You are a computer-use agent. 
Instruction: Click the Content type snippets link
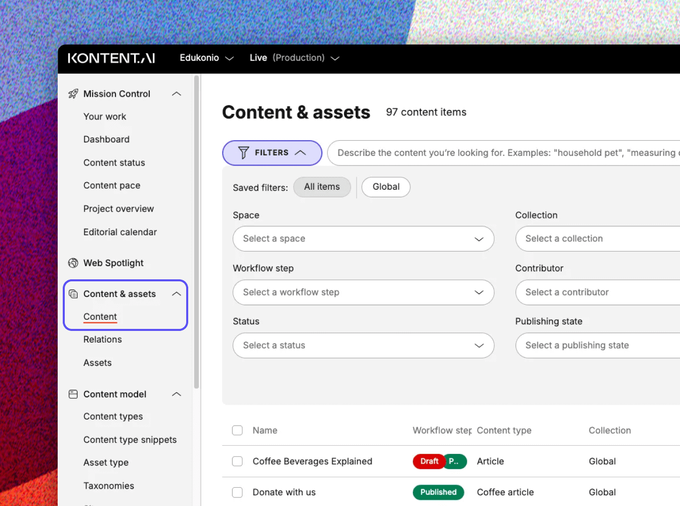[x=130, y=440]
